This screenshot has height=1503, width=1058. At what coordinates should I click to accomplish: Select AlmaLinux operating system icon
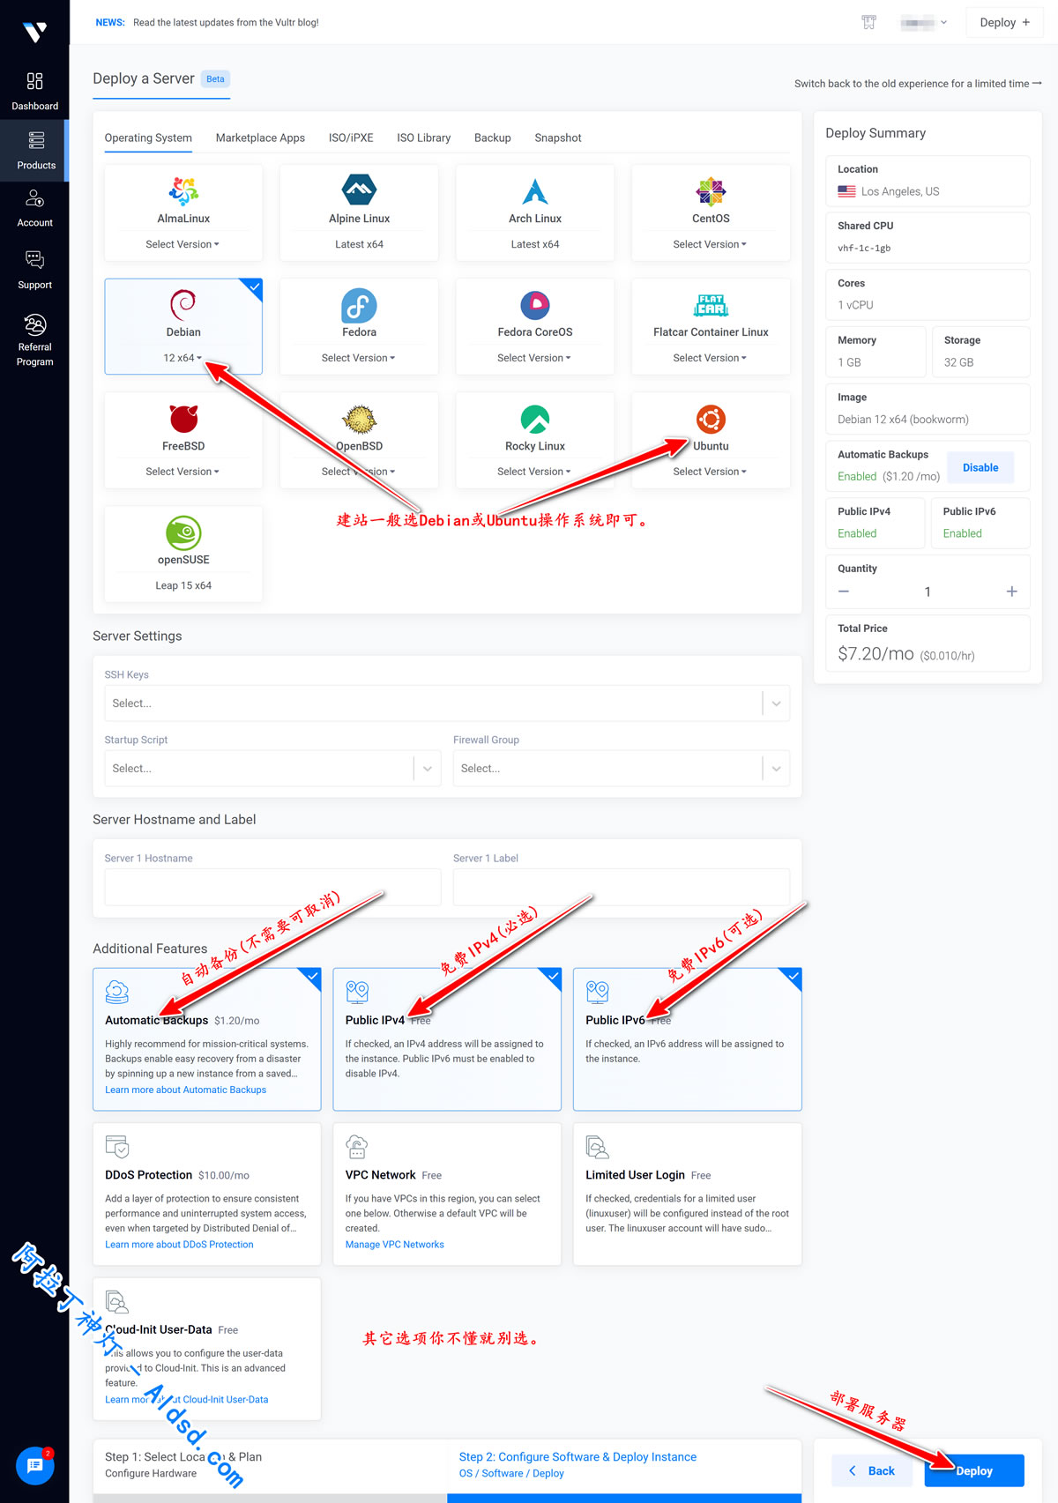[x=183, y=190]
